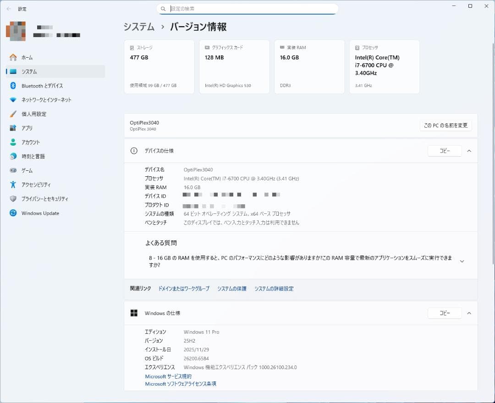Collapse the Windows の仕様 section
The width and height of the screenshot is (495, 403).
coord(468,313)
